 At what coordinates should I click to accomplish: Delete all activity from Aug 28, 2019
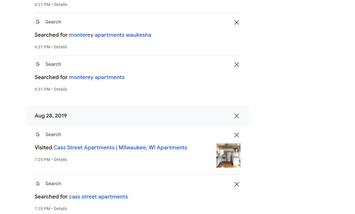coord(237,116)
